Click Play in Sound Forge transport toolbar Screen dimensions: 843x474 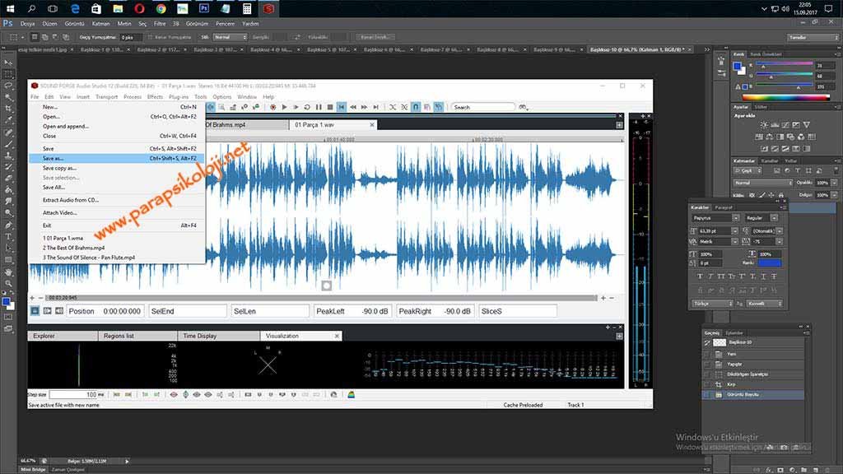tap(284, 108)
